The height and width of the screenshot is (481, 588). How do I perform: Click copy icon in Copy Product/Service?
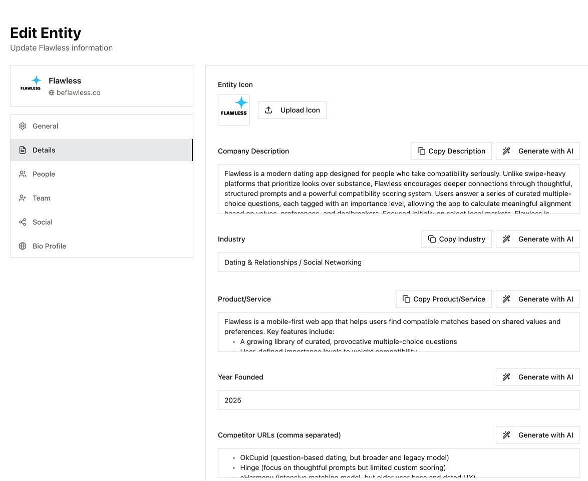point(406,298)
